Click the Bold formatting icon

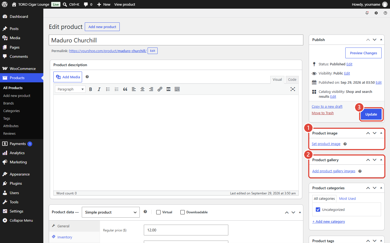[90, 89]
